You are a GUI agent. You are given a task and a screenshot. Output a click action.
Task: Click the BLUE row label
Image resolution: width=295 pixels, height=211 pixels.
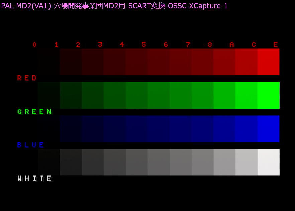pos(30,145)
